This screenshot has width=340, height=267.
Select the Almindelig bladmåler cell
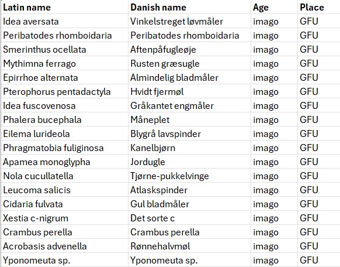click(189, 77)
